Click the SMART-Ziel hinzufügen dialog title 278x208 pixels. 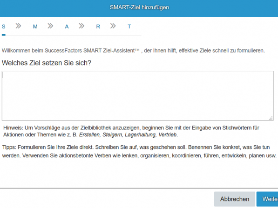(139, 7)
